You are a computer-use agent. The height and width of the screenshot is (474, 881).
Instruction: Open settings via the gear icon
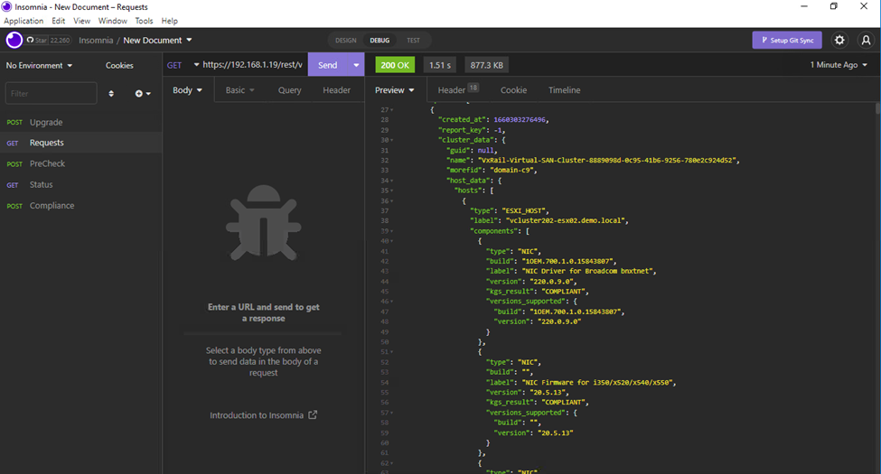(x=839, y=40)
